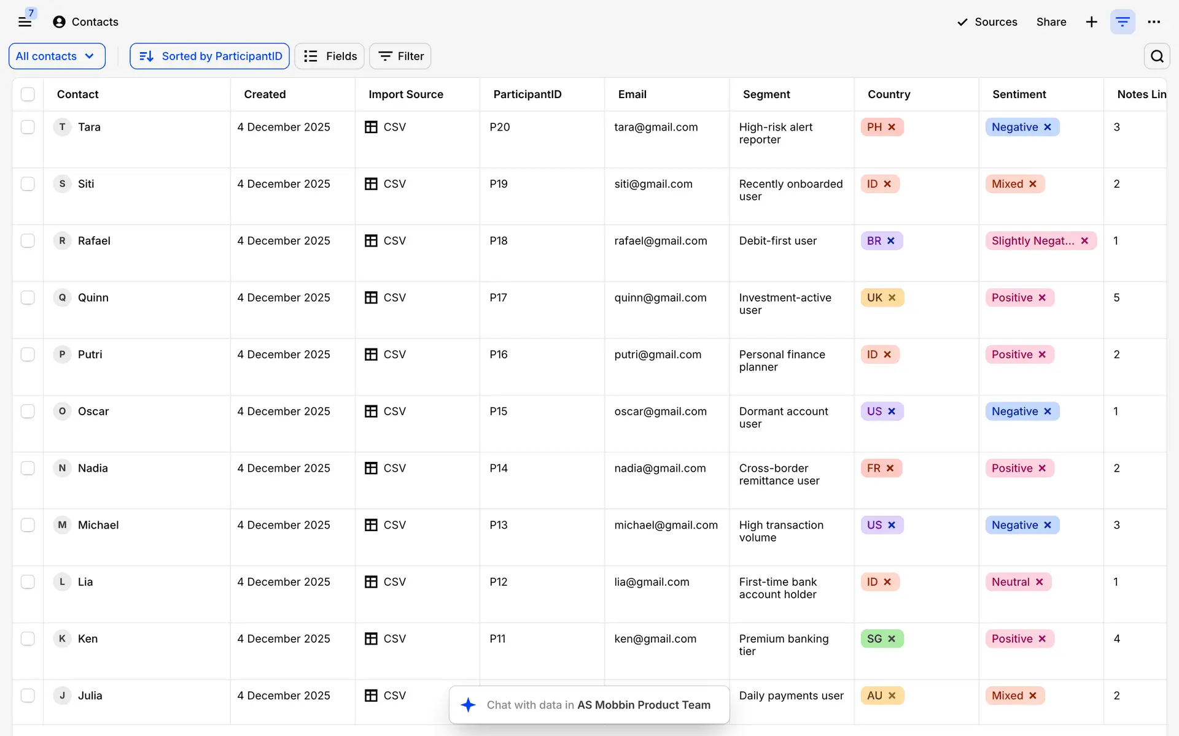Open the hamburger menu with notification badge

(x=25, y=22)
